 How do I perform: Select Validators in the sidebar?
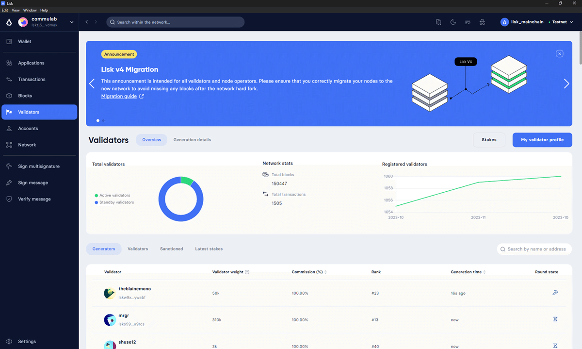coord(39,112)
